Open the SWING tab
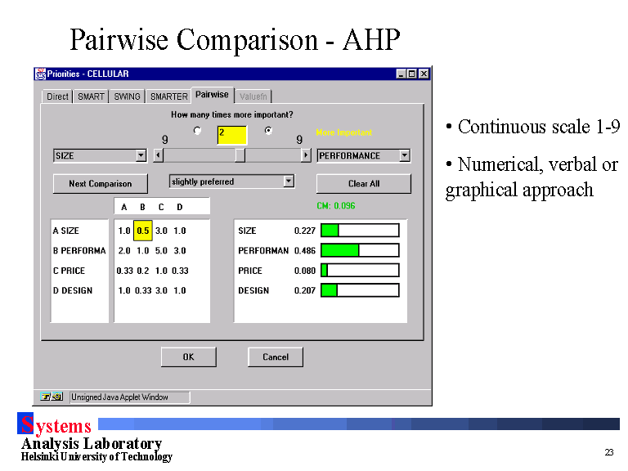Screen dimensions: 628x471 pyautogui.click(x=127, y=96)
